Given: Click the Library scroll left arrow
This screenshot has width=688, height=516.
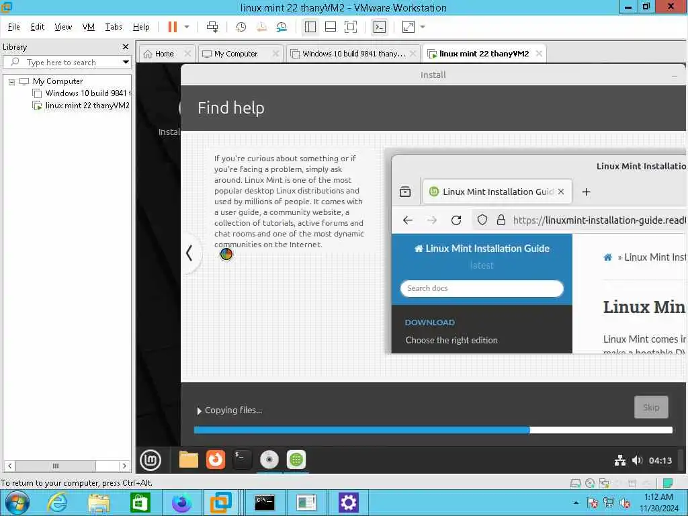Looking at the screenshot, I should coord(9,466).
